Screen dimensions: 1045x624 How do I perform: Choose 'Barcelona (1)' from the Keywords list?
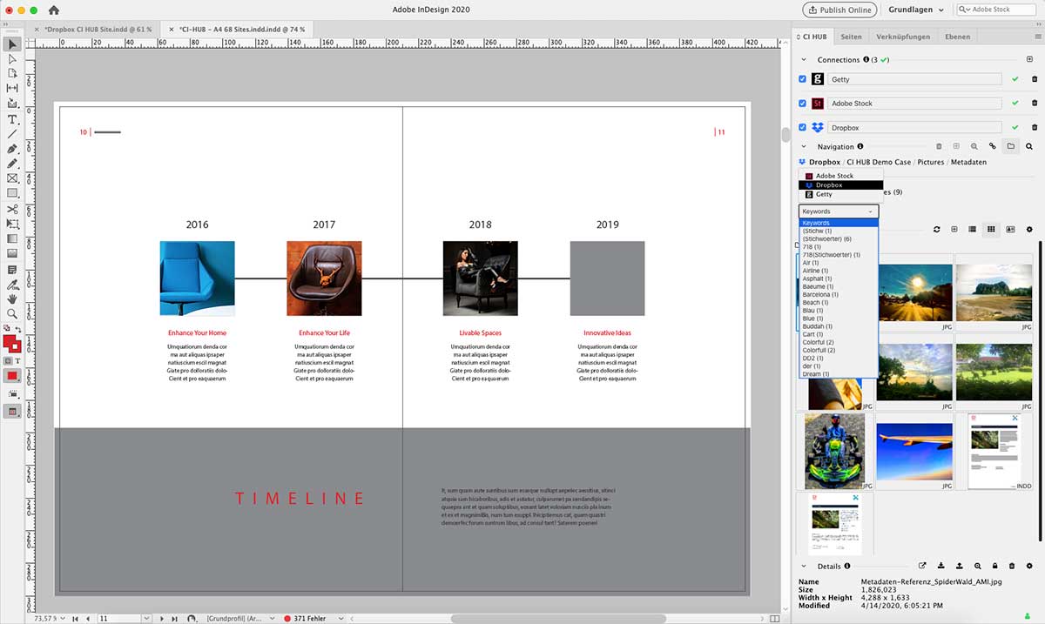pos(820,295)
